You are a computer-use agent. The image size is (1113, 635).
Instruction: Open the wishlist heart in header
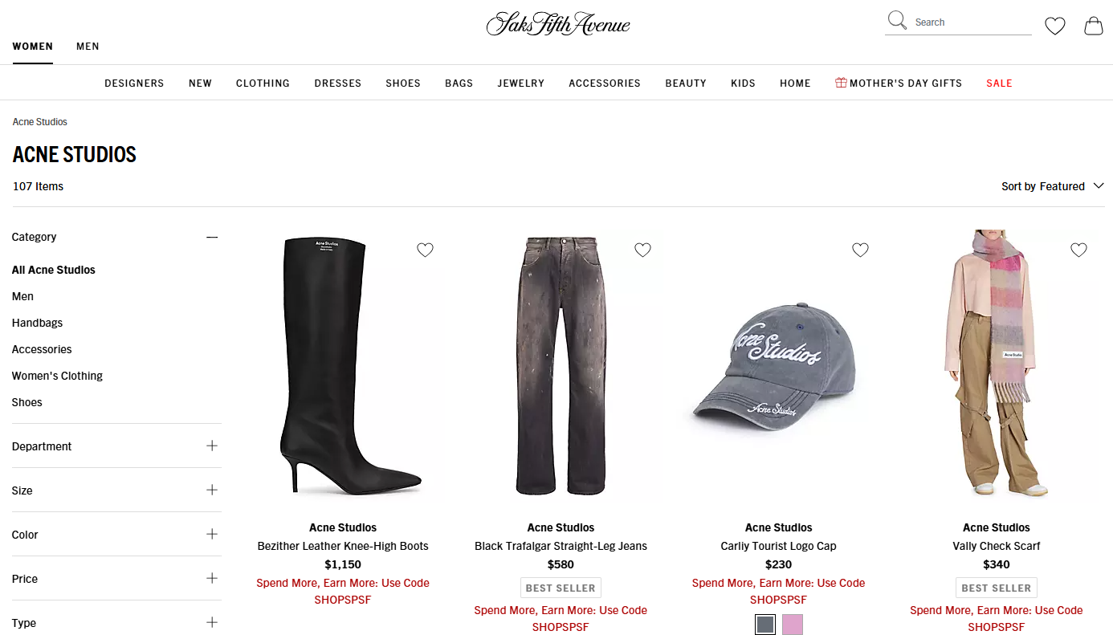[1054, 26]
